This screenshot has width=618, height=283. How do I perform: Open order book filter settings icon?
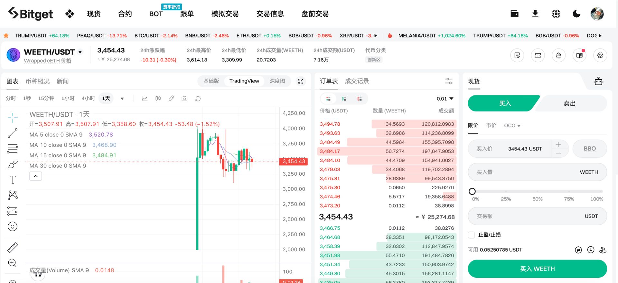(449, 81)
